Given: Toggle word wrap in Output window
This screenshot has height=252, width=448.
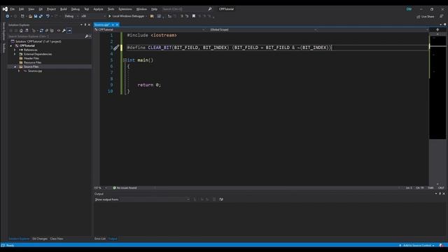Looking at the screenshot, I should 221,199.
